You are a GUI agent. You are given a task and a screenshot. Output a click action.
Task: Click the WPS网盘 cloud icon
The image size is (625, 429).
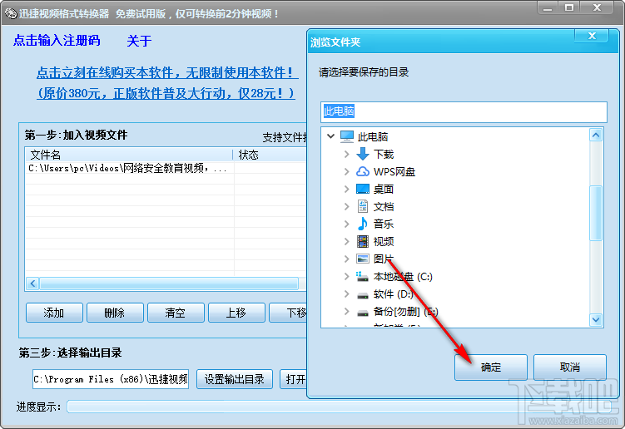coord(363,171)
